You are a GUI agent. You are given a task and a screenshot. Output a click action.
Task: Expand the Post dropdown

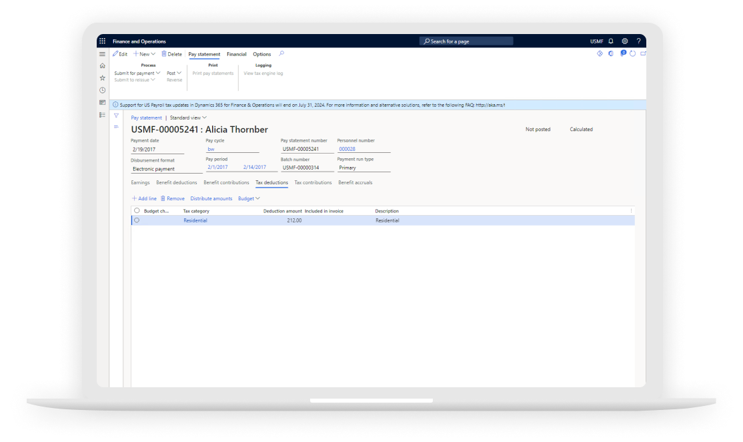pyautogui.click(x=174, y=73)
